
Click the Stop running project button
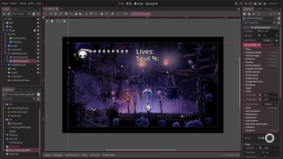[246, 4]
